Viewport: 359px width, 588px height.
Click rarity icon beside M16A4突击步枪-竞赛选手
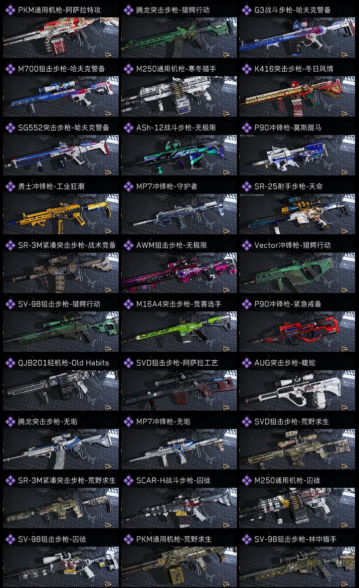tap(128, 304)
